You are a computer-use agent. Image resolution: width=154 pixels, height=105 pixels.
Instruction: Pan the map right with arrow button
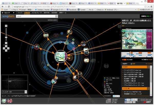click(x=8, y=48)
